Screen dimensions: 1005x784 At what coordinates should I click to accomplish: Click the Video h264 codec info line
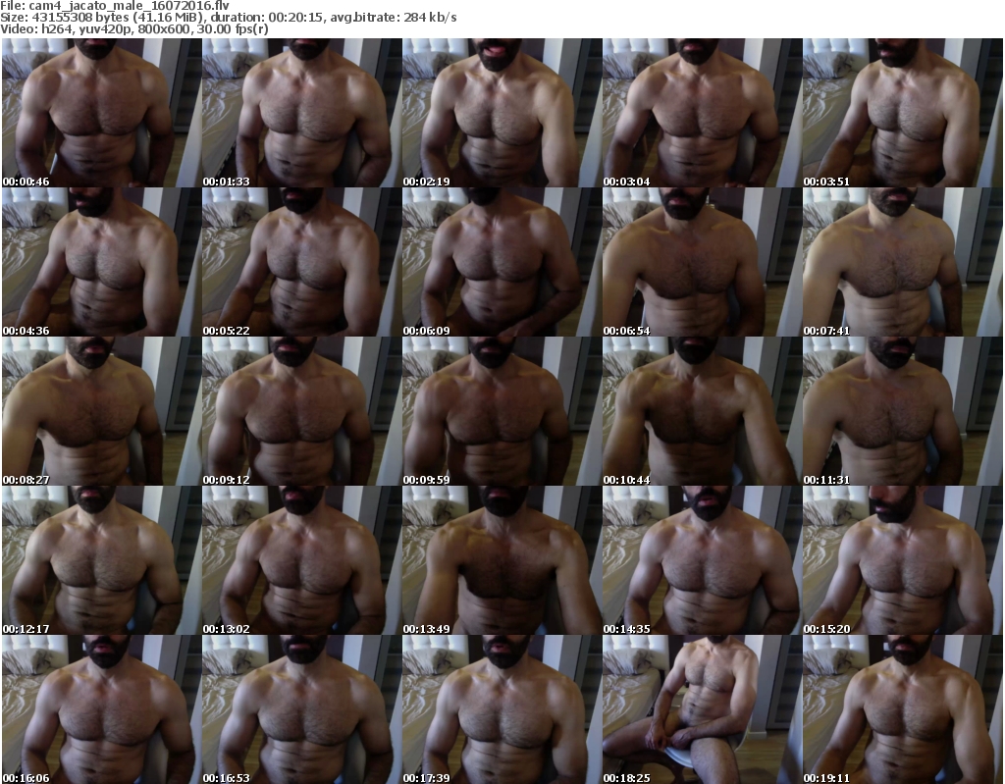coord(133,28)
